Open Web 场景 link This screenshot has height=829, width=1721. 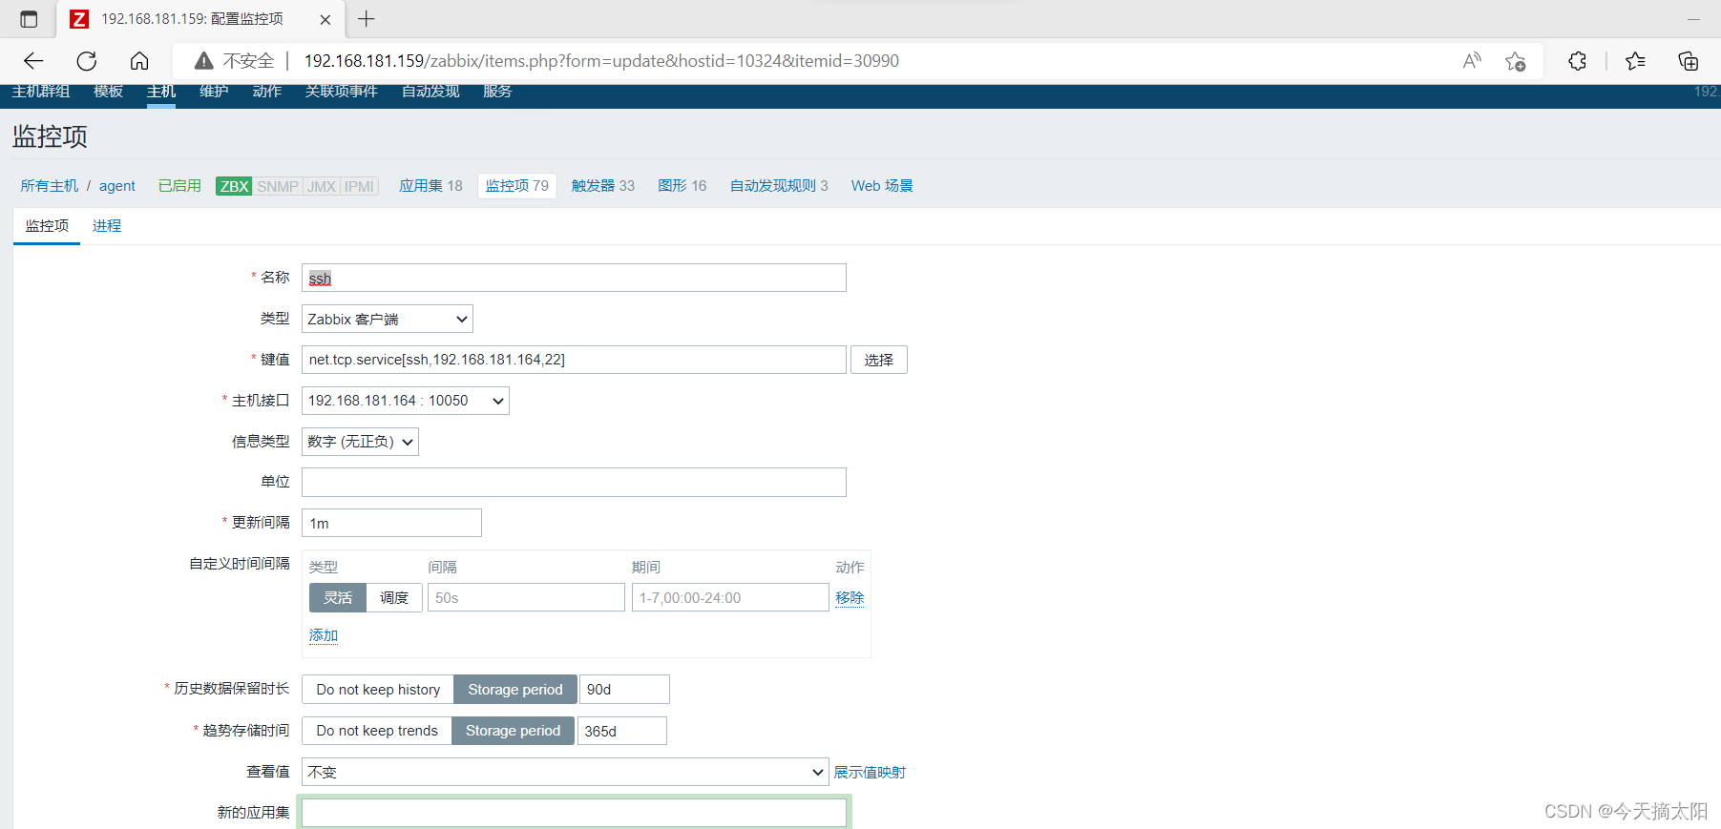click(x=882, y=186)
